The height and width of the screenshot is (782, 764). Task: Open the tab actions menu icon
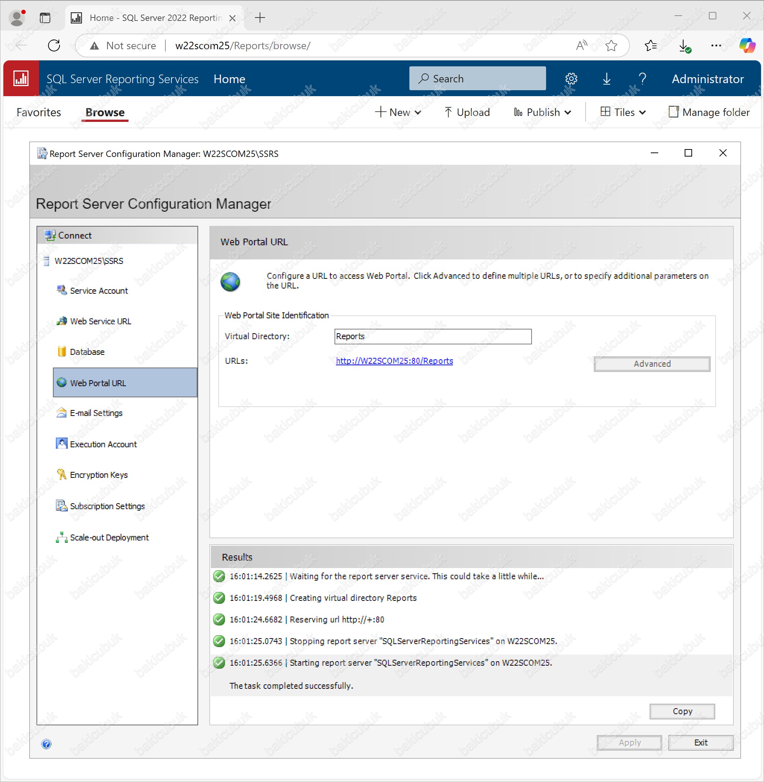(x=45, y=18)
